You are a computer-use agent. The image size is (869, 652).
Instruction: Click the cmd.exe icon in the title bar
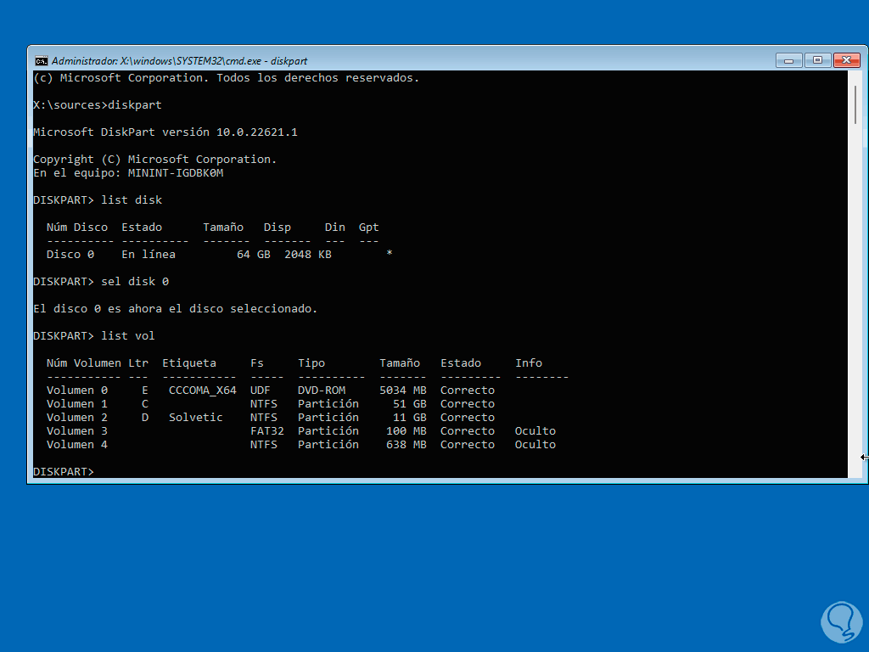point(41,60)
